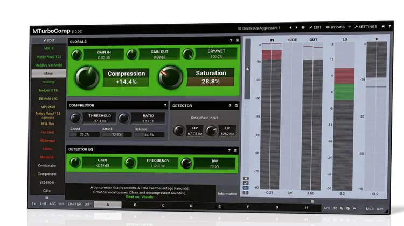Toggle AGC in the bottom bar
The height and width of the screenshot is (226, 404).
pos(52,205)
